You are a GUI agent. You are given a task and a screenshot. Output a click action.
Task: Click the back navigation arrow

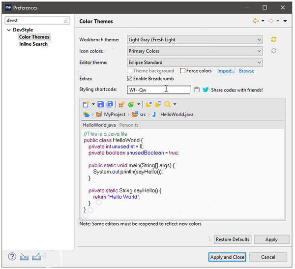[x=256, y=21]
